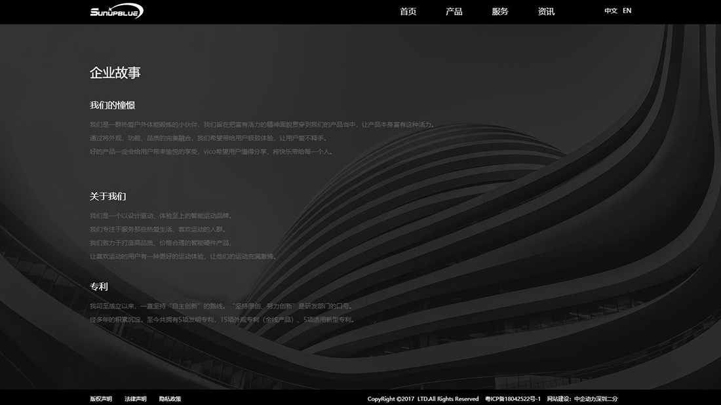Open the 服务 services menu item
The width and height of the screenshot is (721, 405).
[x=499, y=12]
